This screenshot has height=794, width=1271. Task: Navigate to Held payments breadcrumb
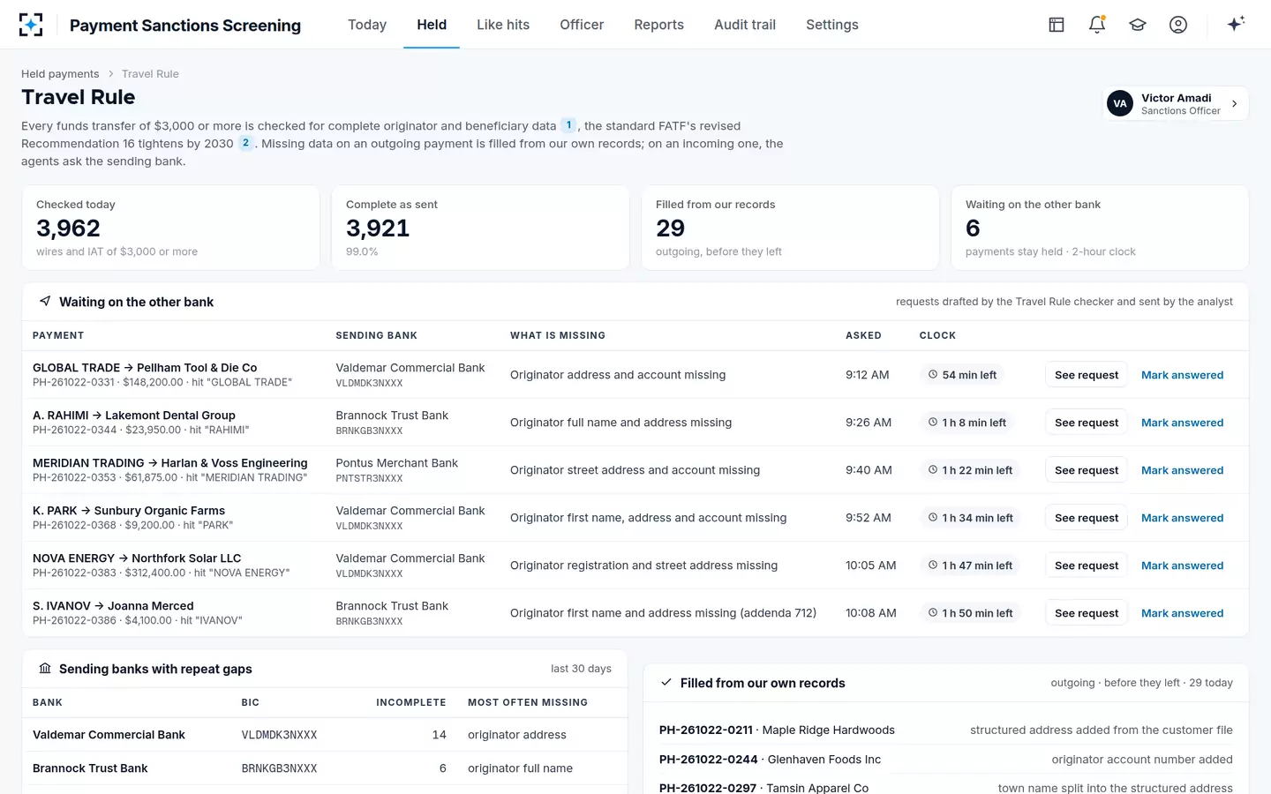60,74
